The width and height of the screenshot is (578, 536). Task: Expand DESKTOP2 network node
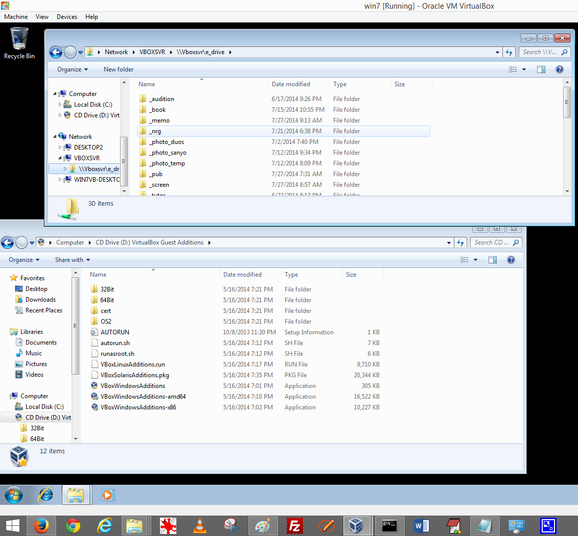60,147
